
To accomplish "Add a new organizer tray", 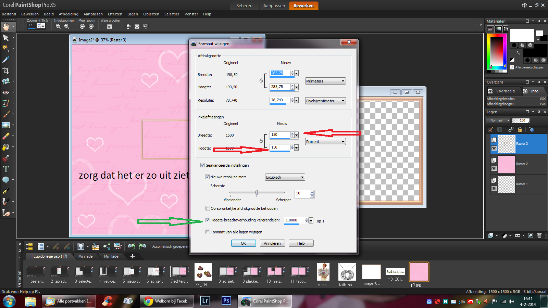I will pos(133,256).
